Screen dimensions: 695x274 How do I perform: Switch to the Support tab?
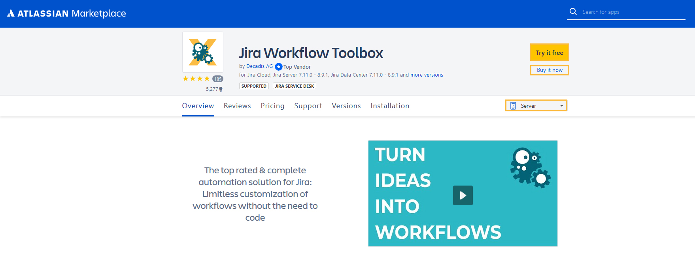(x=308, y=106)
